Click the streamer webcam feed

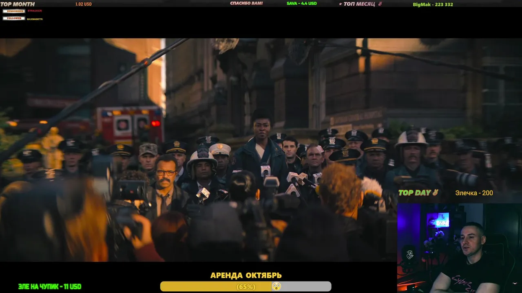click(460, 248)
